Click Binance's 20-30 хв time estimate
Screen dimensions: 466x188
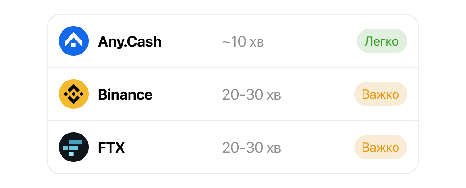tap(252, 95)
